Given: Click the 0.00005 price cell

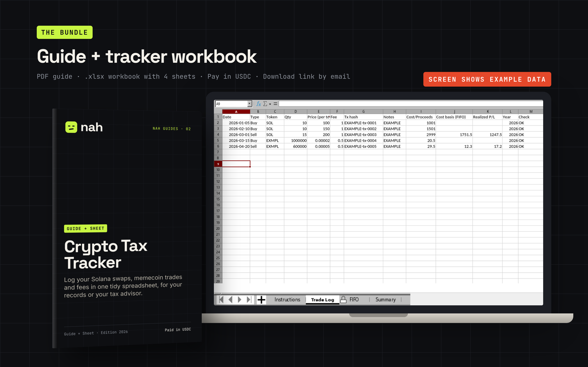Looking at the screenshot, I should point(319,146).
